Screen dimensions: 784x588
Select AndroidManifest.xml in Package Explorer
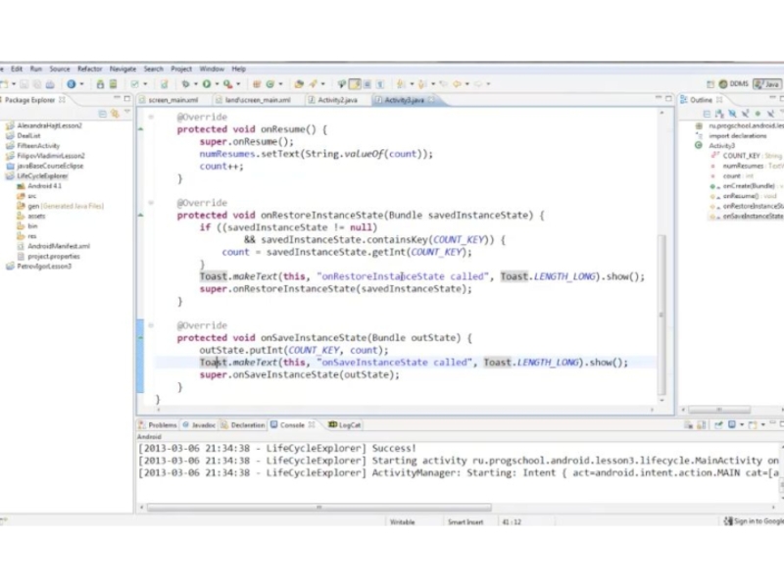point(58,246)
